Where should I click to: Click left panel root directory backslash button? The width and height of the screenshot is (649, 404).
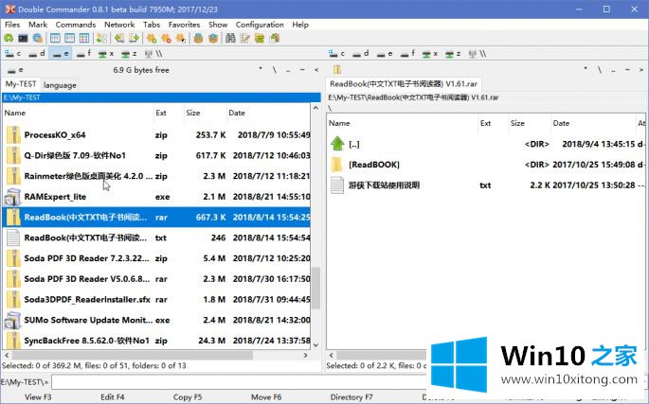pyautogui.click(x=274, y=70)
